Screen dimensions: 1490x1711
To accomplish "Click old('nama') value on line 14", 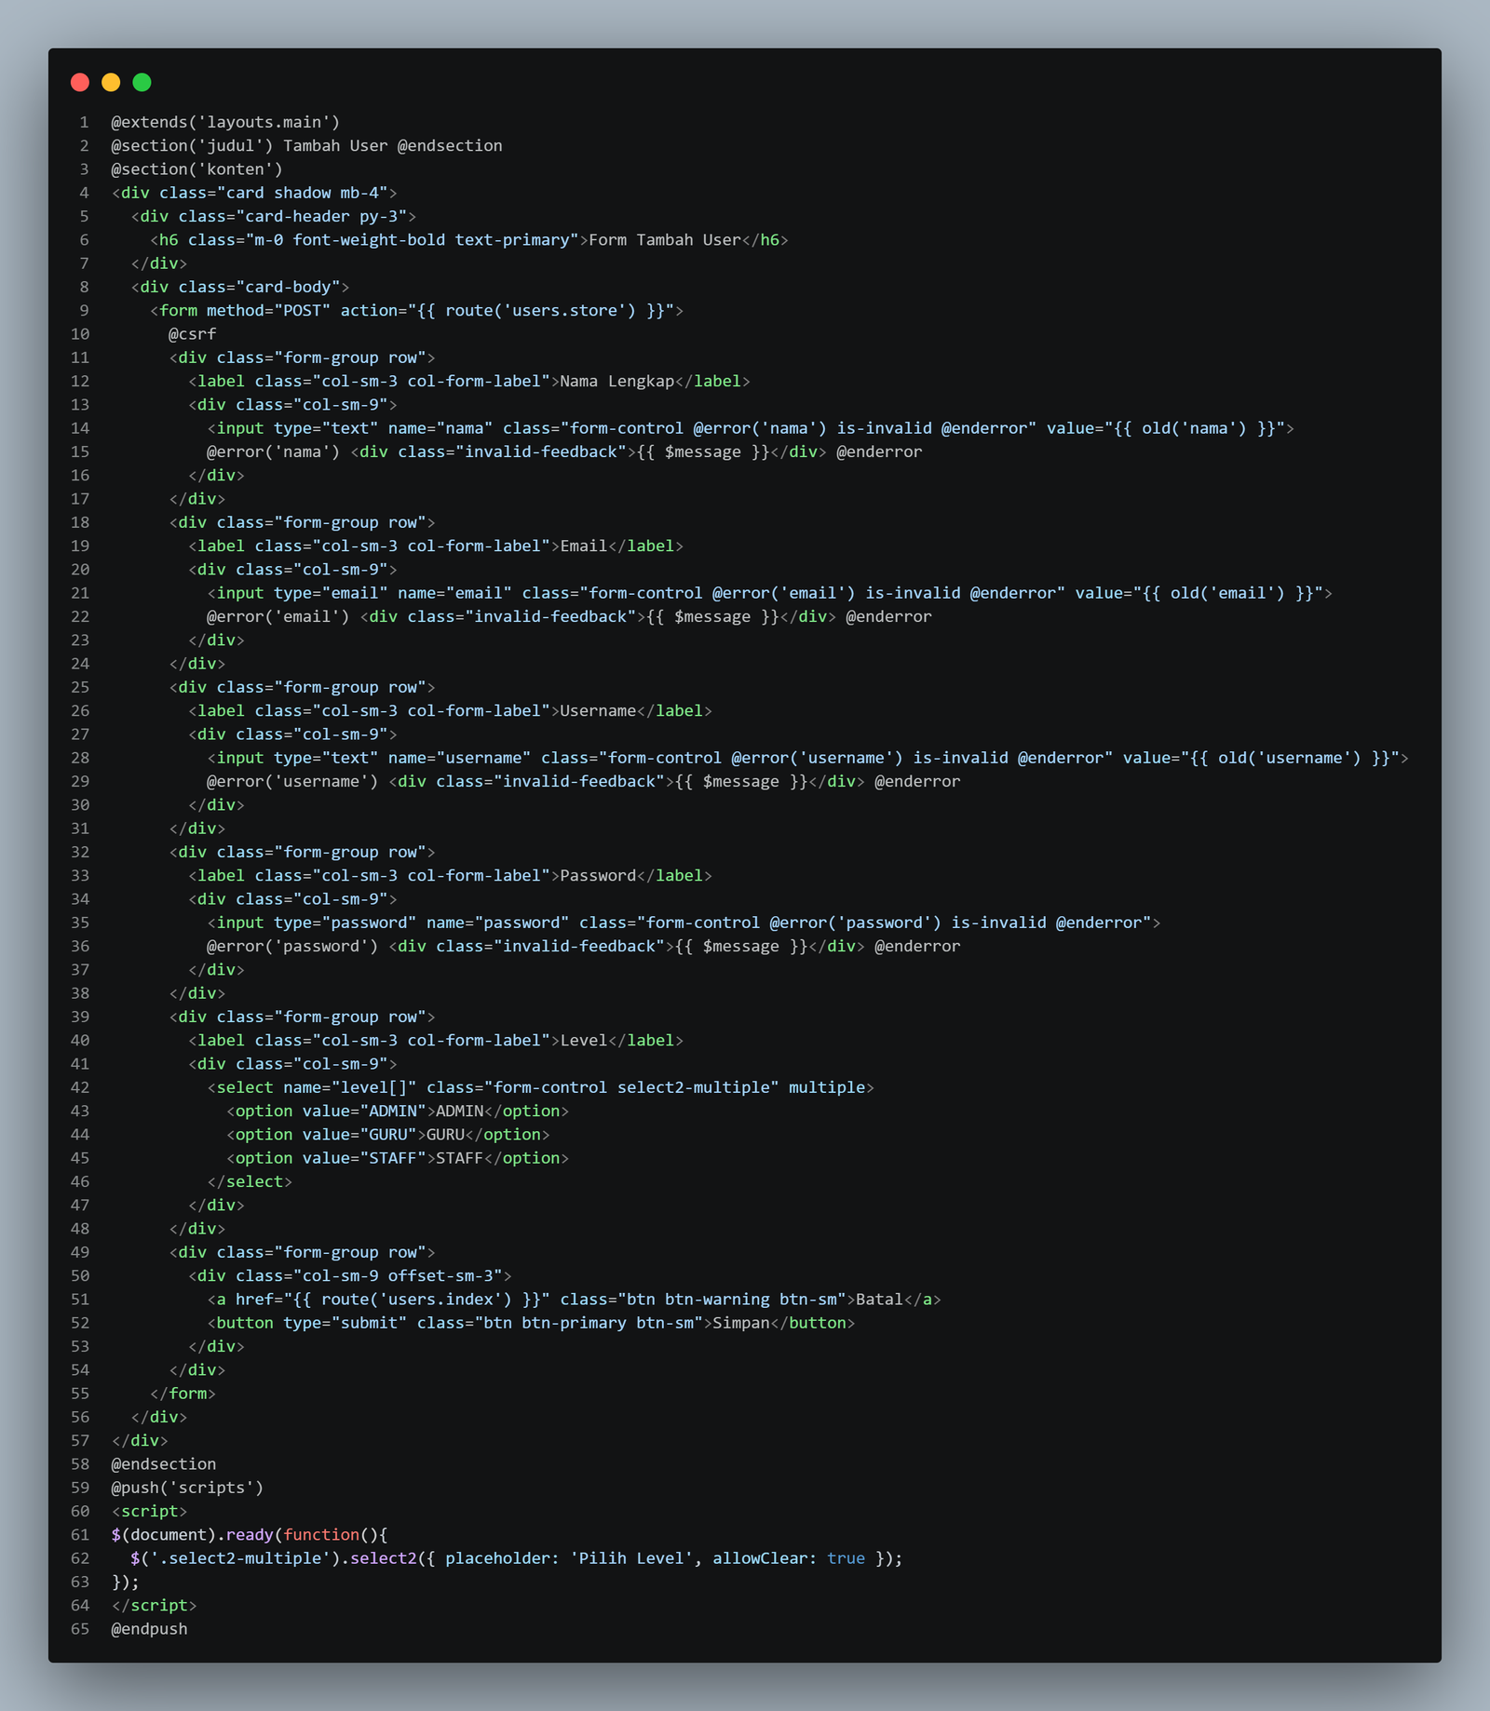I will point(1194,428).
